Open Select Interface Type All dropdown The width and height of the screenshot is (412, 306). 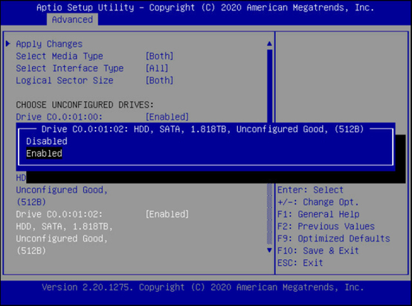pyautogui.click(x=157, y=68)
